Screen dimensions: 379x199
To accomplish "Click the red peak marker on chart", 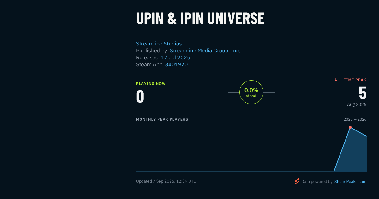I will [350, 127].
